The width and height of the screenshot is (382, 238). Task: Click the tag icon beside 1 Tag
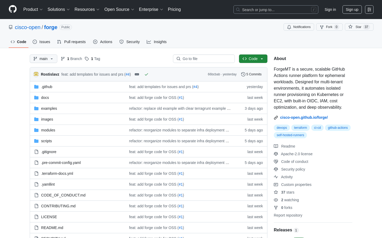point(87,59)
